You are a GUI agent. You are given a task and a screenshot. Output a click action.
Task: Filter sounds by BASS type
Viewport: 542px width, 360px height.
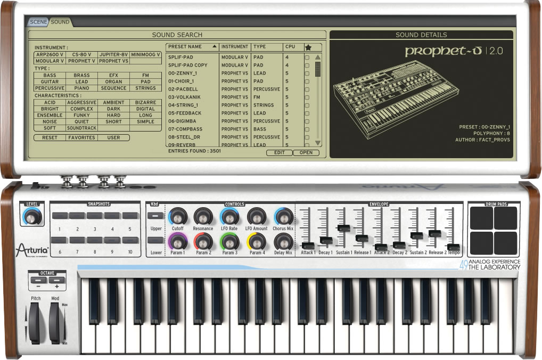point(50,75)
